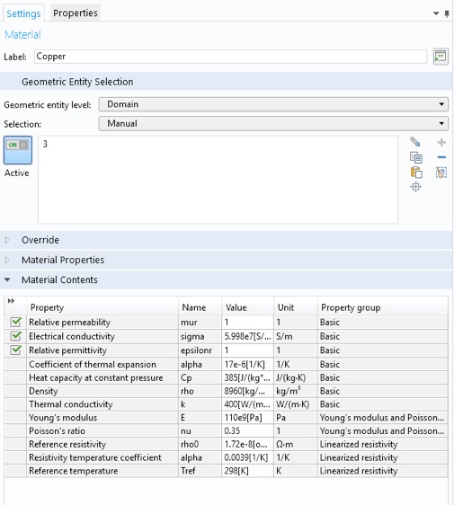Click the Thermal conductivity 400 value cell
The image size is (454, 505).
pyautogui.click(x=247, y=404)
